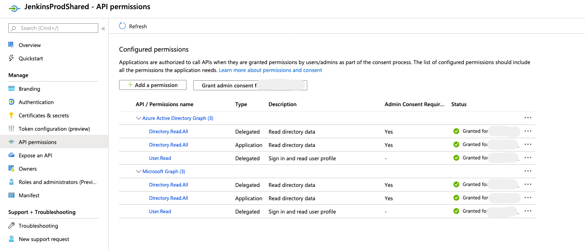Open Token configuration (preview)

(54, 129)
